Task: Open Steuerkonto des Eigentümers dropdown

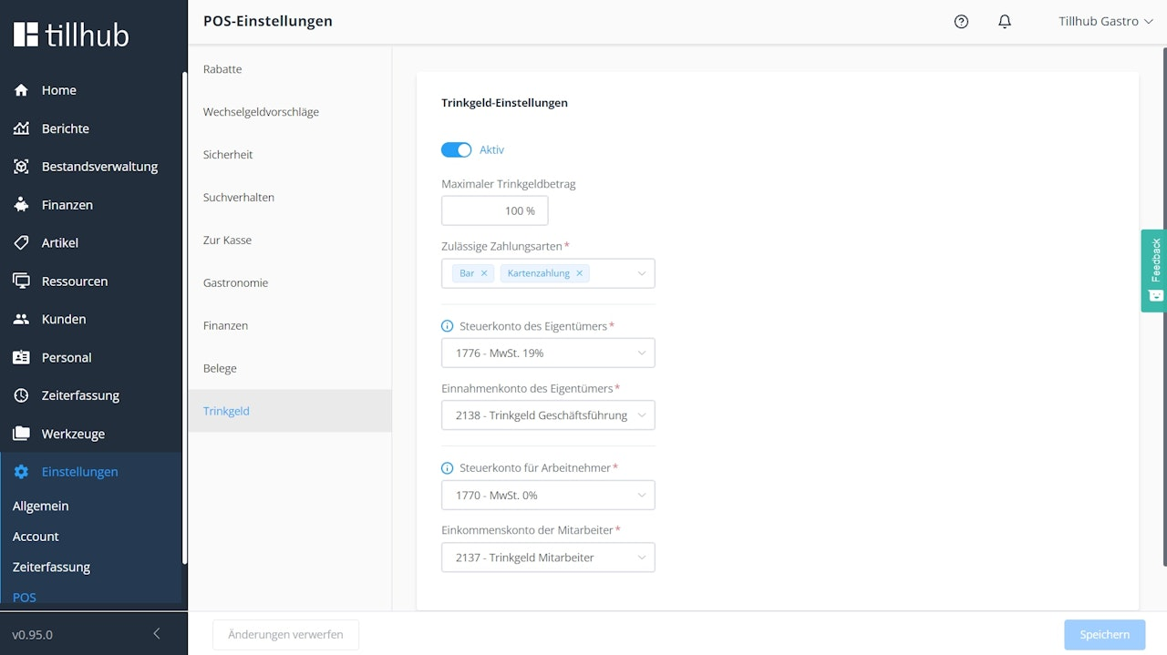Action: coord(548,353)
